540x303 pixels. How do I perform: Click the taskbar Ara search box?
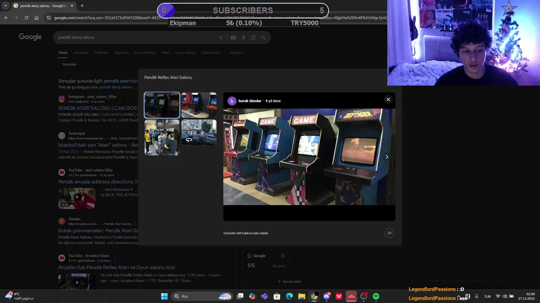click(202, 296)
